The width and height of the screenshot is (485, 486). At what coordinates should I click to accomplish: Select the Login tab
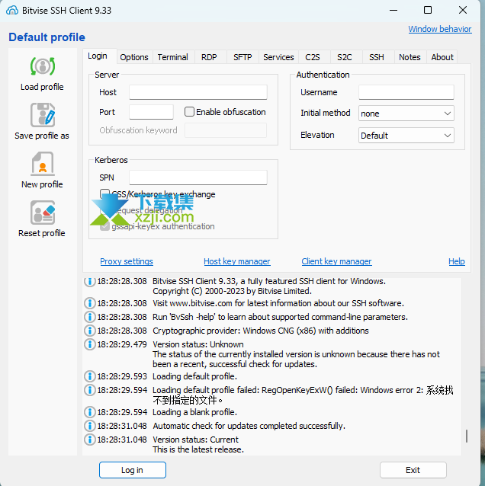point(98,56)
